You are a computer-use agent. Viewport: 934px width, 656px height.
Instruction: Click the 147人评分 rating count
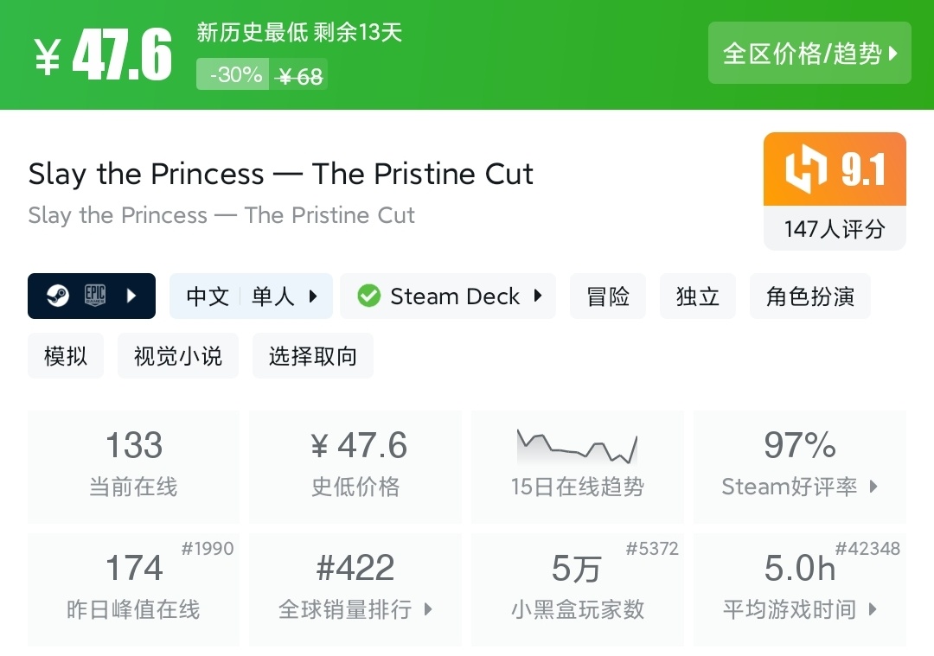pyautogui.click(x=835, y=229)
